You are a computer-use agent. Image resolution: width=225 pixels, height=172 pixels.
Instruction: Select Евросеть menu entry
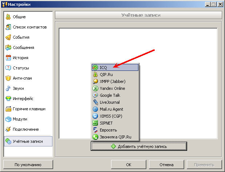click(115, 130)
